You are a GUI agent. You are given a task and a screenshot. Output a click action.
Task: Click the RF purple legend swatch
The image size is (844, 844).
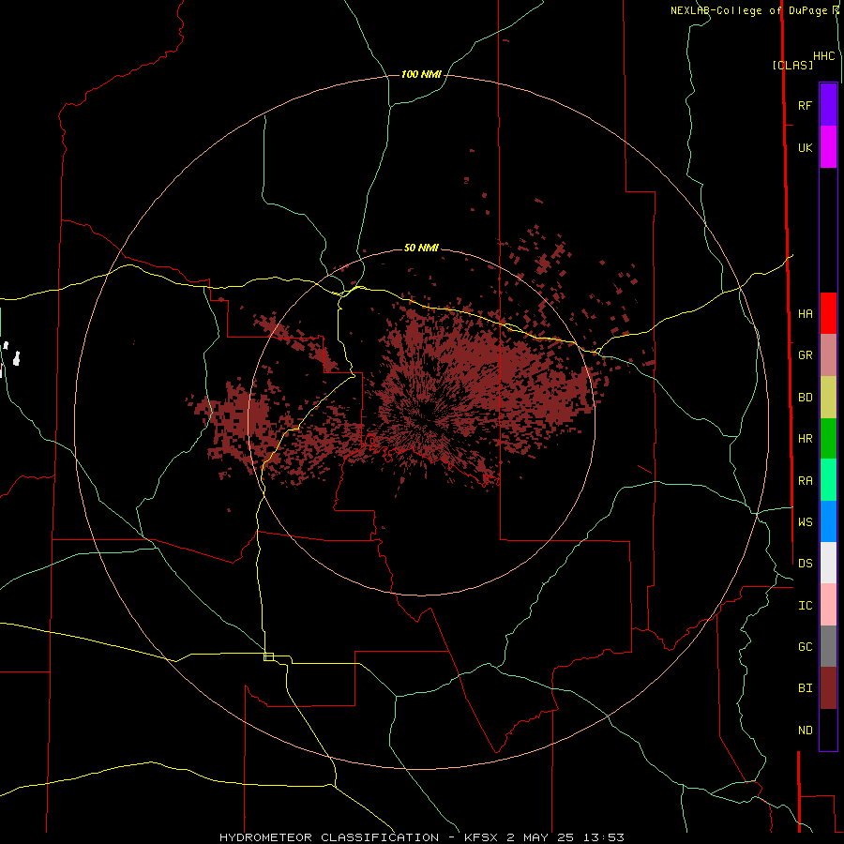tap(828, 105)
